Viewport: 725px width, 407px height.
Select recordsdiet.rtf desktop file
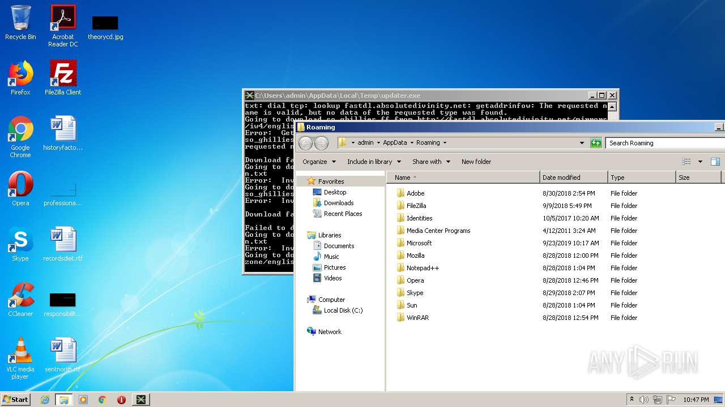(x=63, y=244)
